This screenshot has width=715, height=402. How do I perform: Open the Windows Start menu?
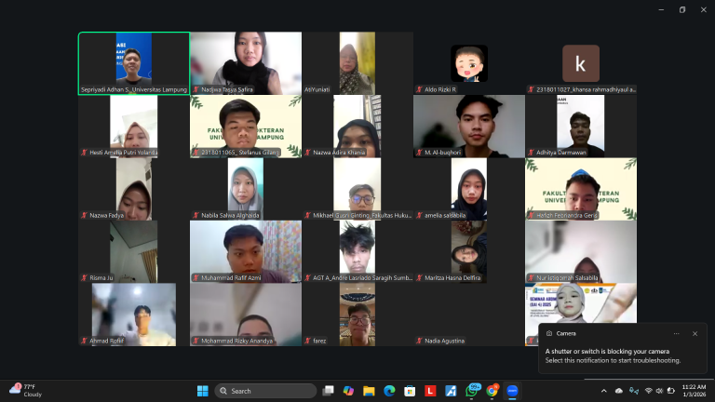click(202, 391)
